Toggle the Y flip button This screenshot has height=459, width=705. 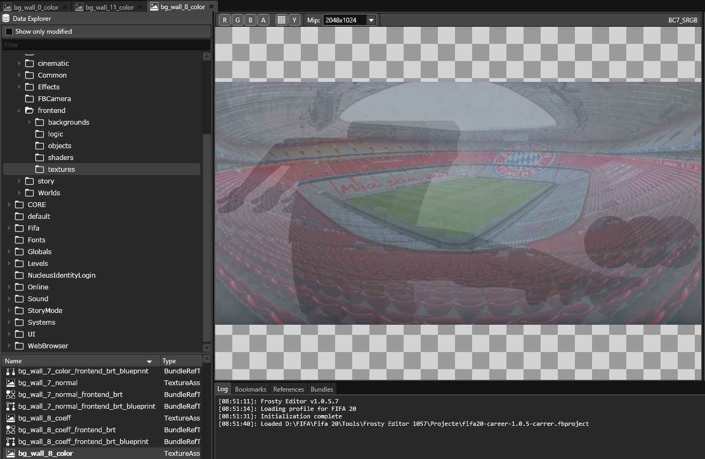tap(294, 20)
